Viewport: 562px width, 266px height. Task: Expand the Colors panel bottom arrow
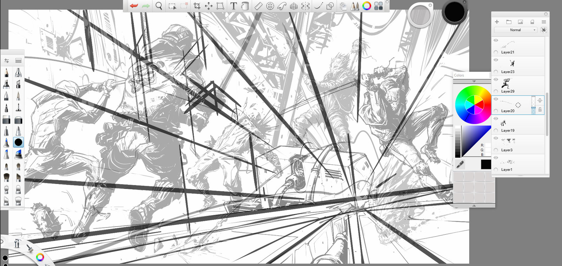474,206
